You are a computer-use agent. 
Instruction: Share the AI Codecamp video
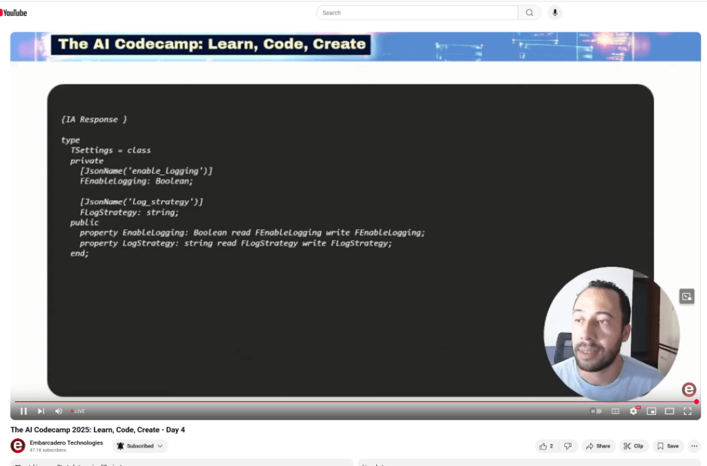pos(598,446)
